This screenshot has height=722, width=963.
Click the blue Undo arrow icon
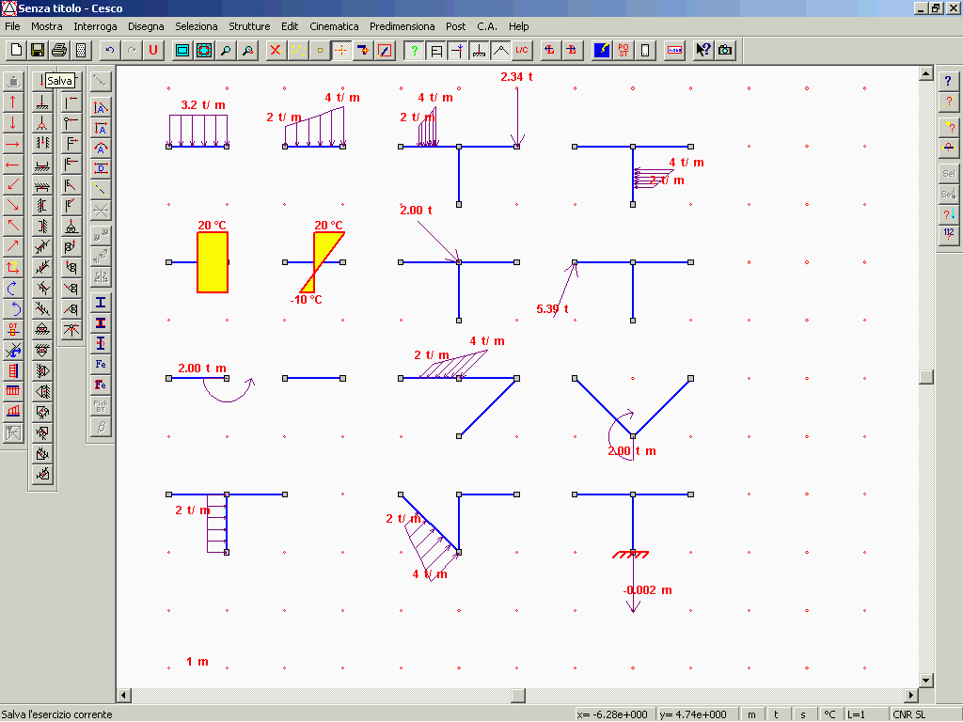[110, 50]
